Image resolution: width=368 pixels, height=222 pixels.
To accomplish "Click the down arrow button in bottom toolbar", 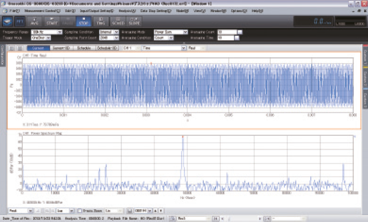I will tap(161, 211).
